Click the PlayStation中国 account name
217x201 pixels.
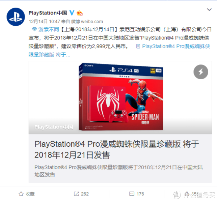pyautogui.click(x=48, y=13)
